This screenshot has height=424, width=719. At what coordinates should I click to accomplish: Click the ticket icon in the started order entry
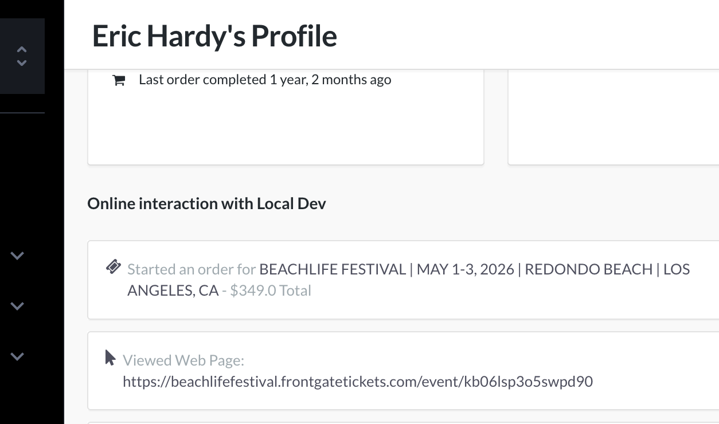point(113,267)
